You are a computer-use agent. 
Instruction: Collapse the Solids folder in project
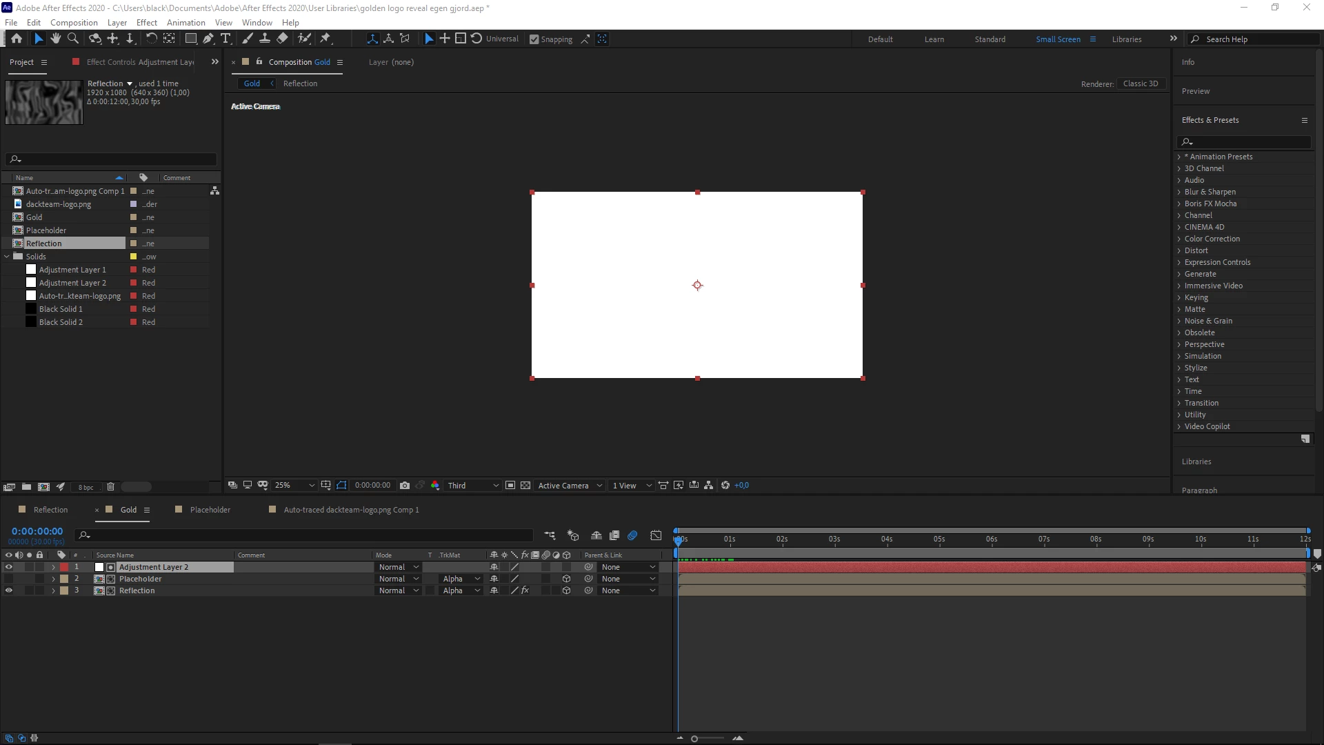8,257
